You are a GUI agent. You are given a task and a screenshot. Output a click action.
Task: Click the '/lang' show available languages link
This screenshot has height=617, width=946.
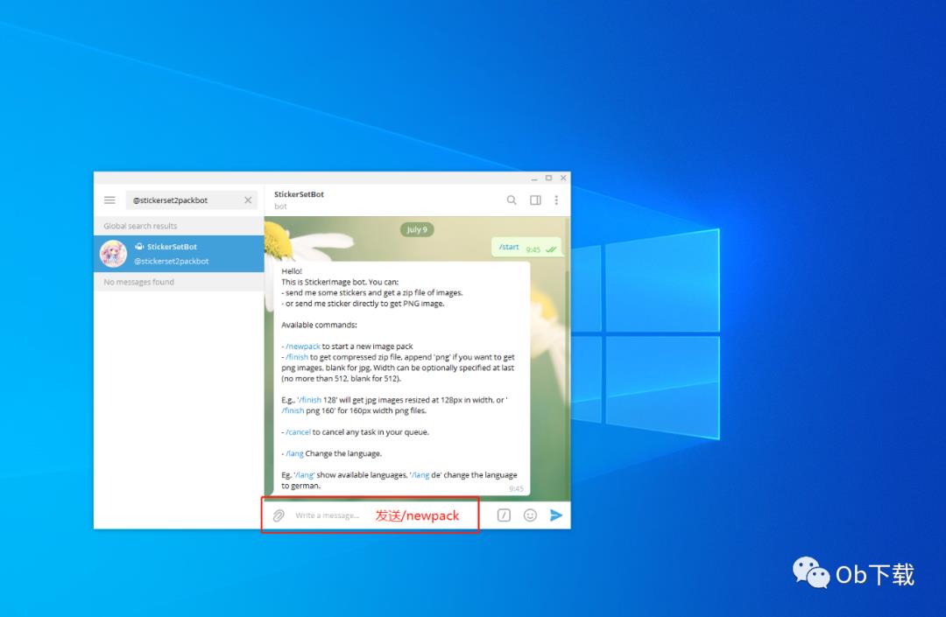click(305, 475)
